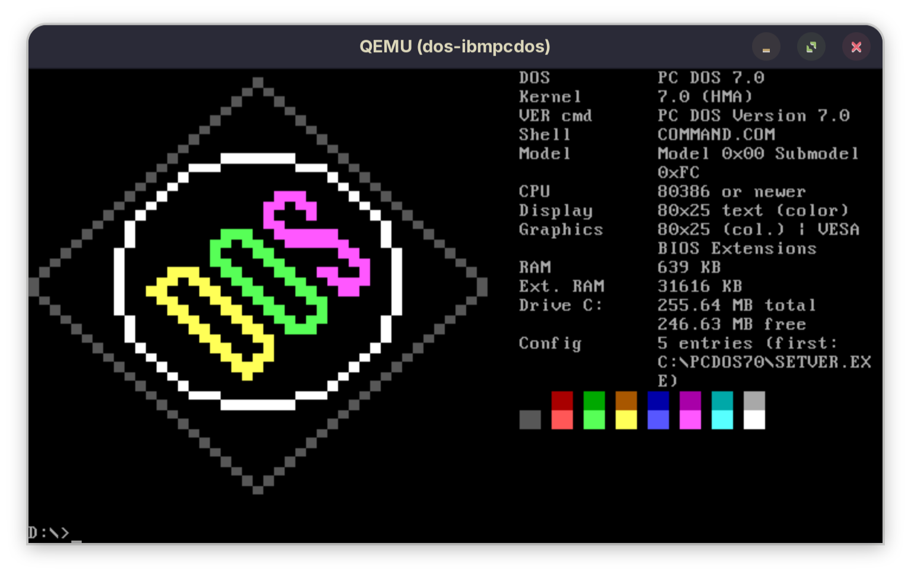Select "5 entries (first:" text
This screenshot has height=575, width=911.
click(x=748, y=343)
